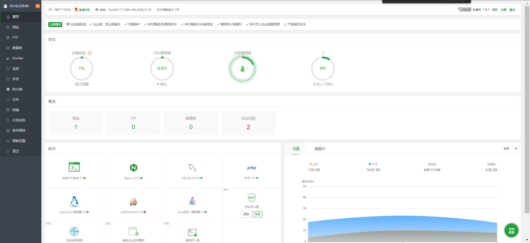Image resolution: width=530 pixels, height=243 pixels.
Task: Open the 网站 overview card
Action: 76,123
